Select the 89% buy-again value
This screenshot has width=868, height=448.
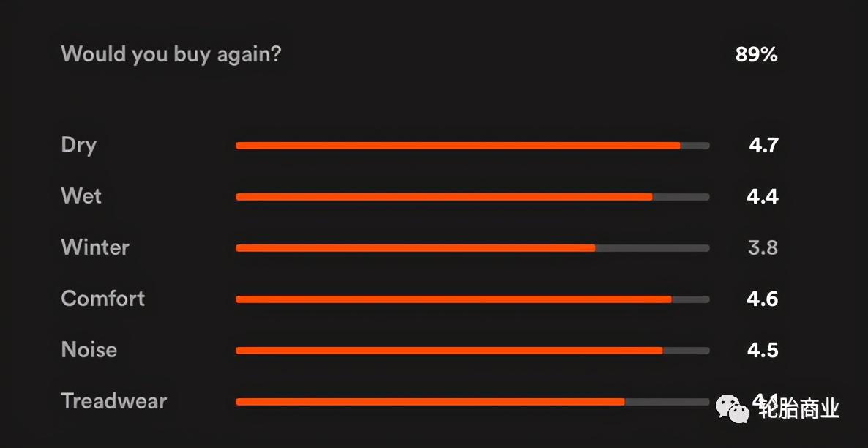coord(756,55)
